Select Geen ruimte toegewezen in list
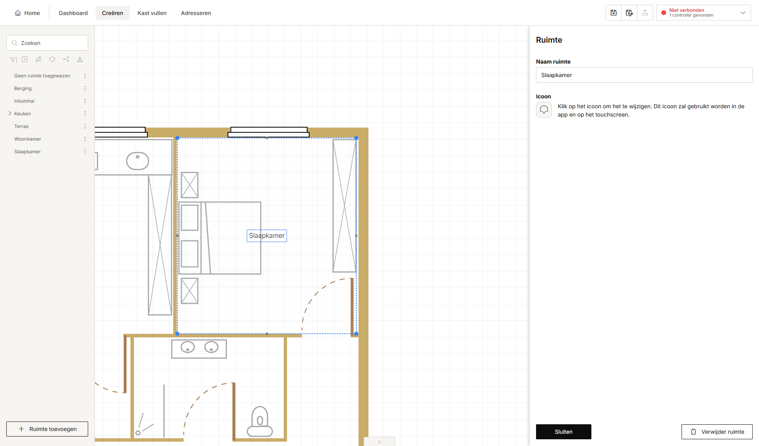The image size is (759, 446). (42, 76)
